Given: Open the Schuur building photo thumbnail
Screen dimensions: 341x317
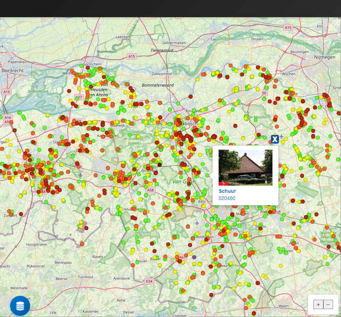Looking at the screenshot, I should [x=245, y=167].
